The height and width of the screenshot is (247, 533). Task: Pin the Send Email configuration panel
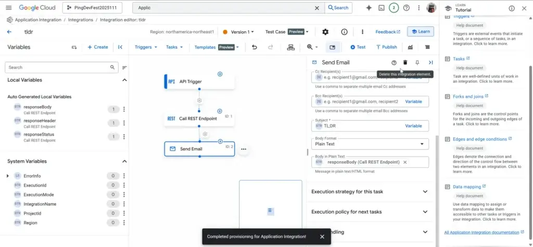coord(417,62)
